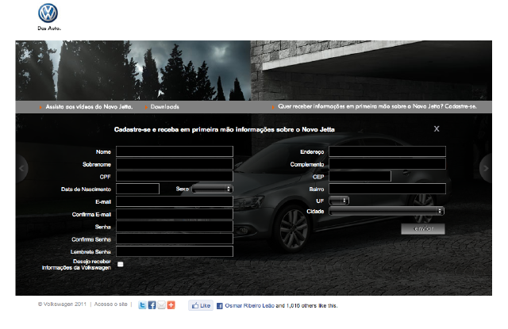Open the Downloads link
The width and height of the screenshot is (508, 329).
pos(164,107)
